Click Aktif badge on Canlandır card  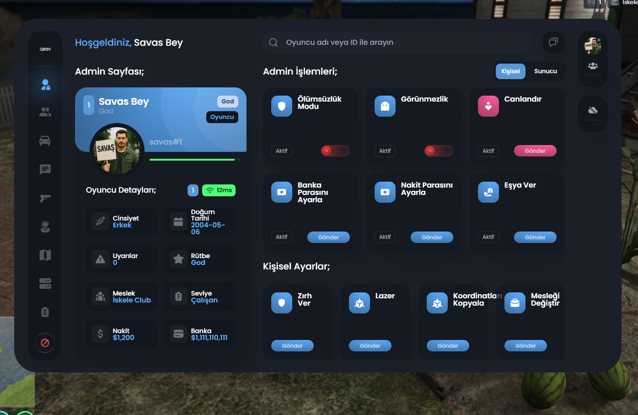(x=488, y=151)
